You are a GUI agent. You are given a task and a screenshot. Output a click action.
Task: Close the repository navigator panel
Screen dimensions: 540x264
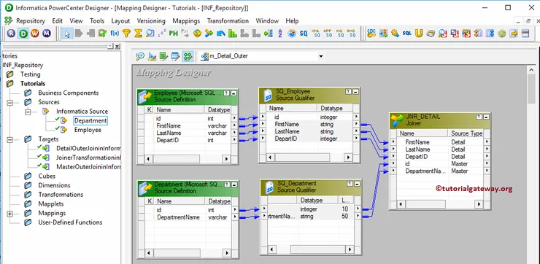click(117, 46)
